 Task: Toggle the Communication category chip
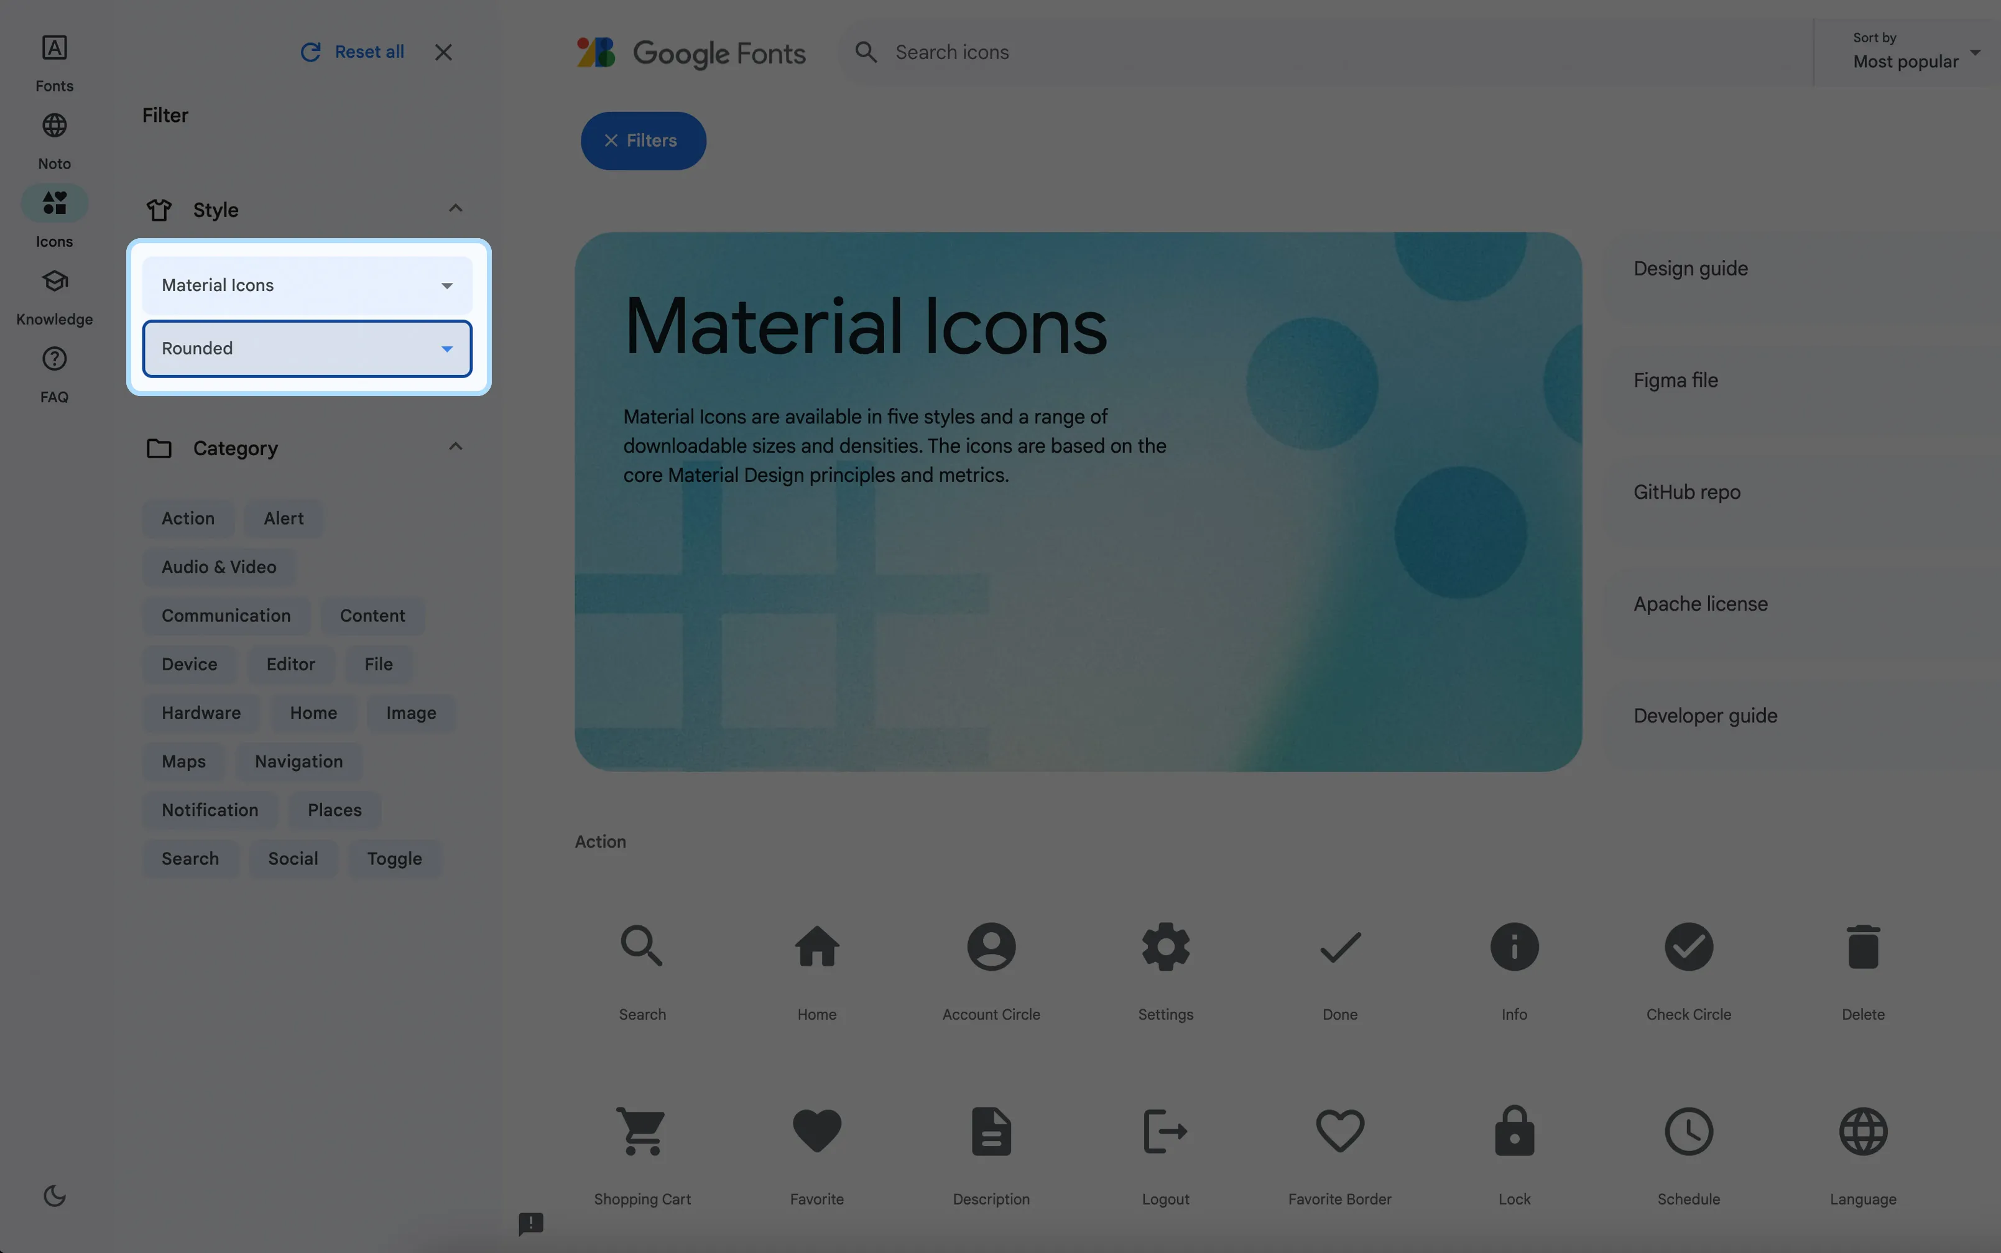coord(226,616)
